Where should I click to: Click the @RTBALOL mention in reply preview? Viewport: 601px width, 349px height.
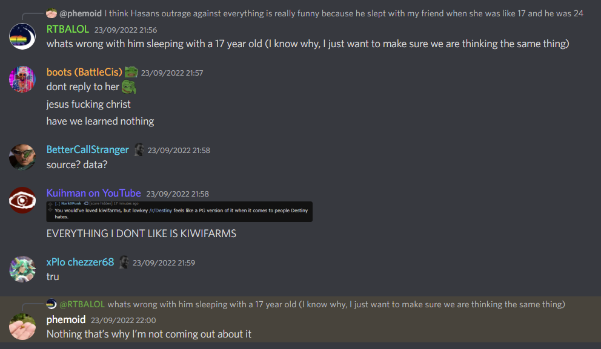82,304
